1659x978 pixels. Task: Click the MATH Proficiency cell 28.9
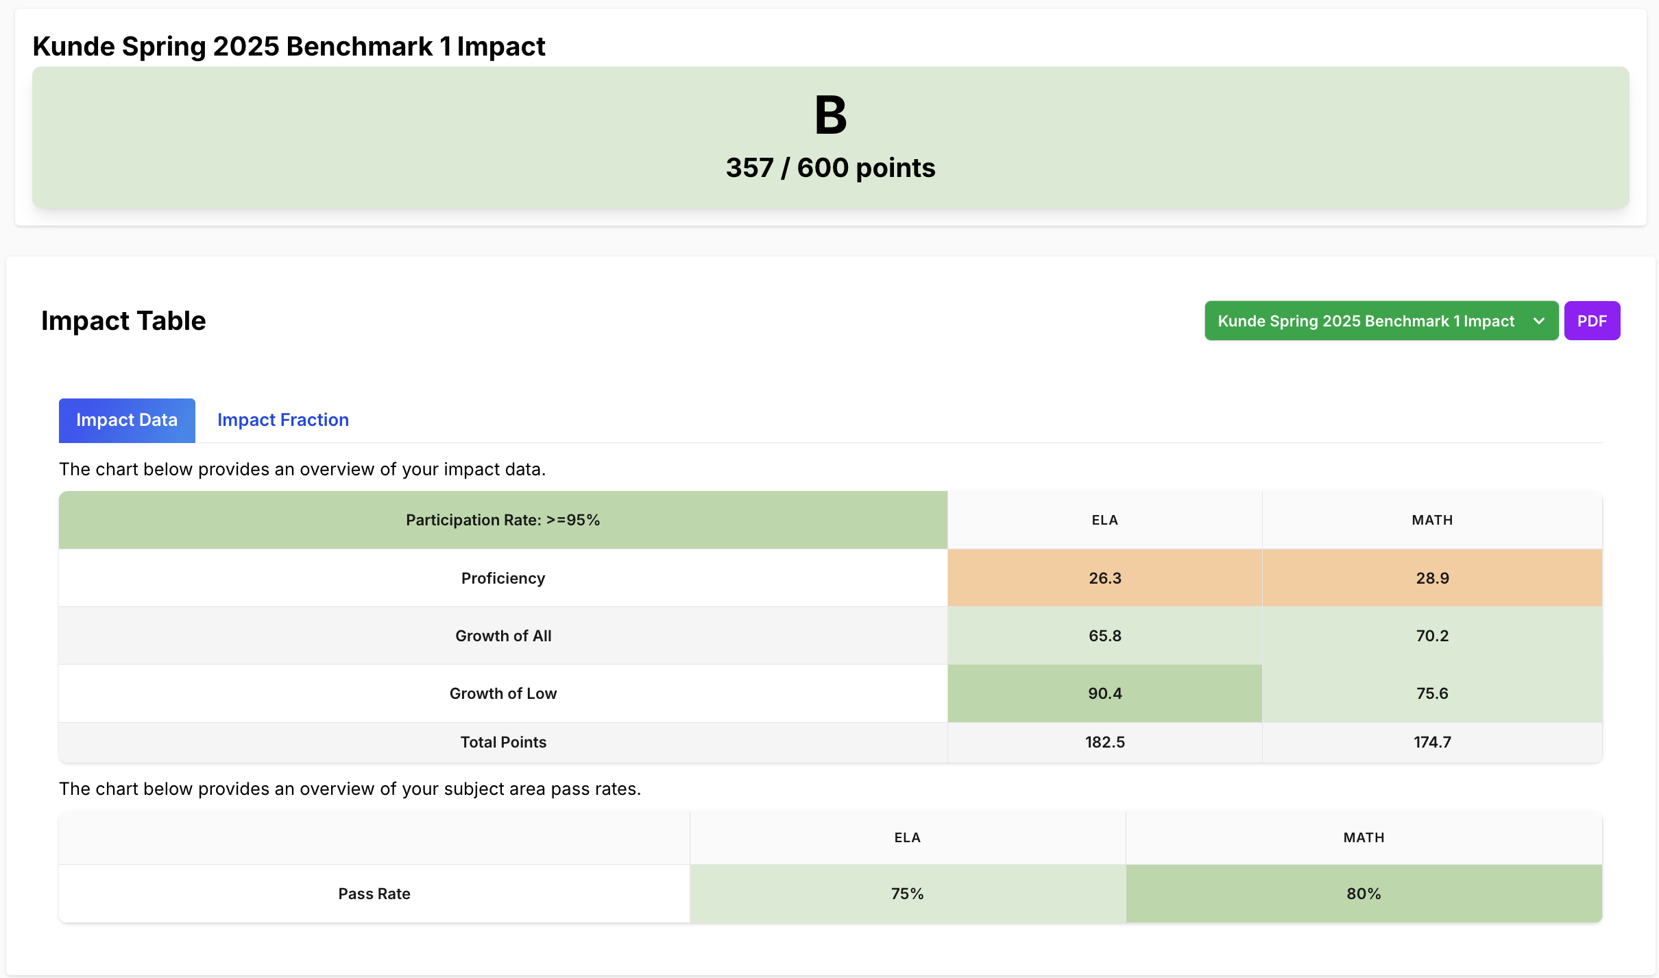(1431, 578)
